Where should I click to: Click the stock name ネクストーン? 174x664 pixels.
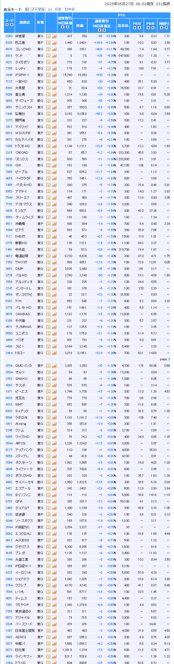tap(23, 463)
